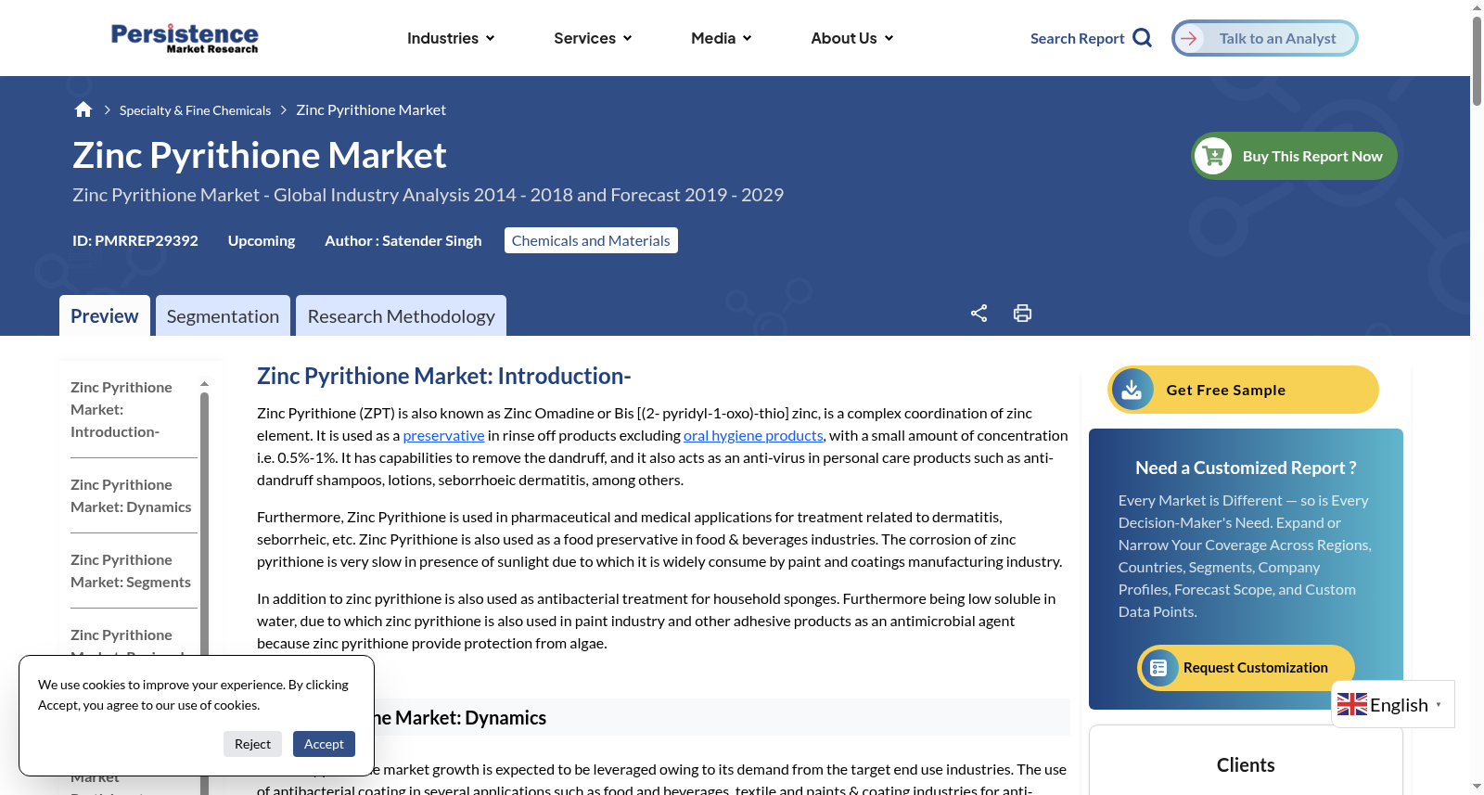The height and width of the screenshot is (795, 1484).
Task: Expand the Industries menu
Action: click(x=451, y=38)
